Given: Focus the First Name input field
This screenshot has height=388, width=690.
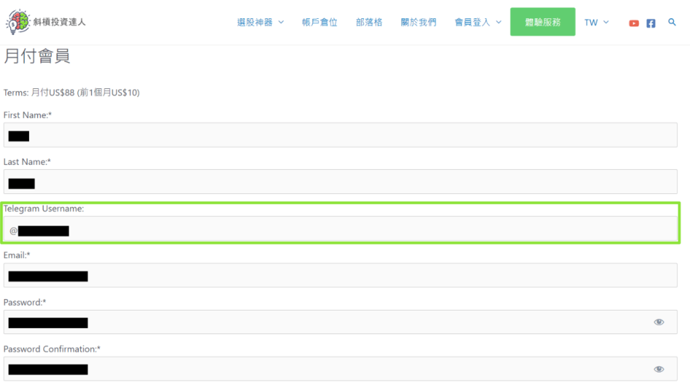Looking at the screenshot, I should [340, 135].
